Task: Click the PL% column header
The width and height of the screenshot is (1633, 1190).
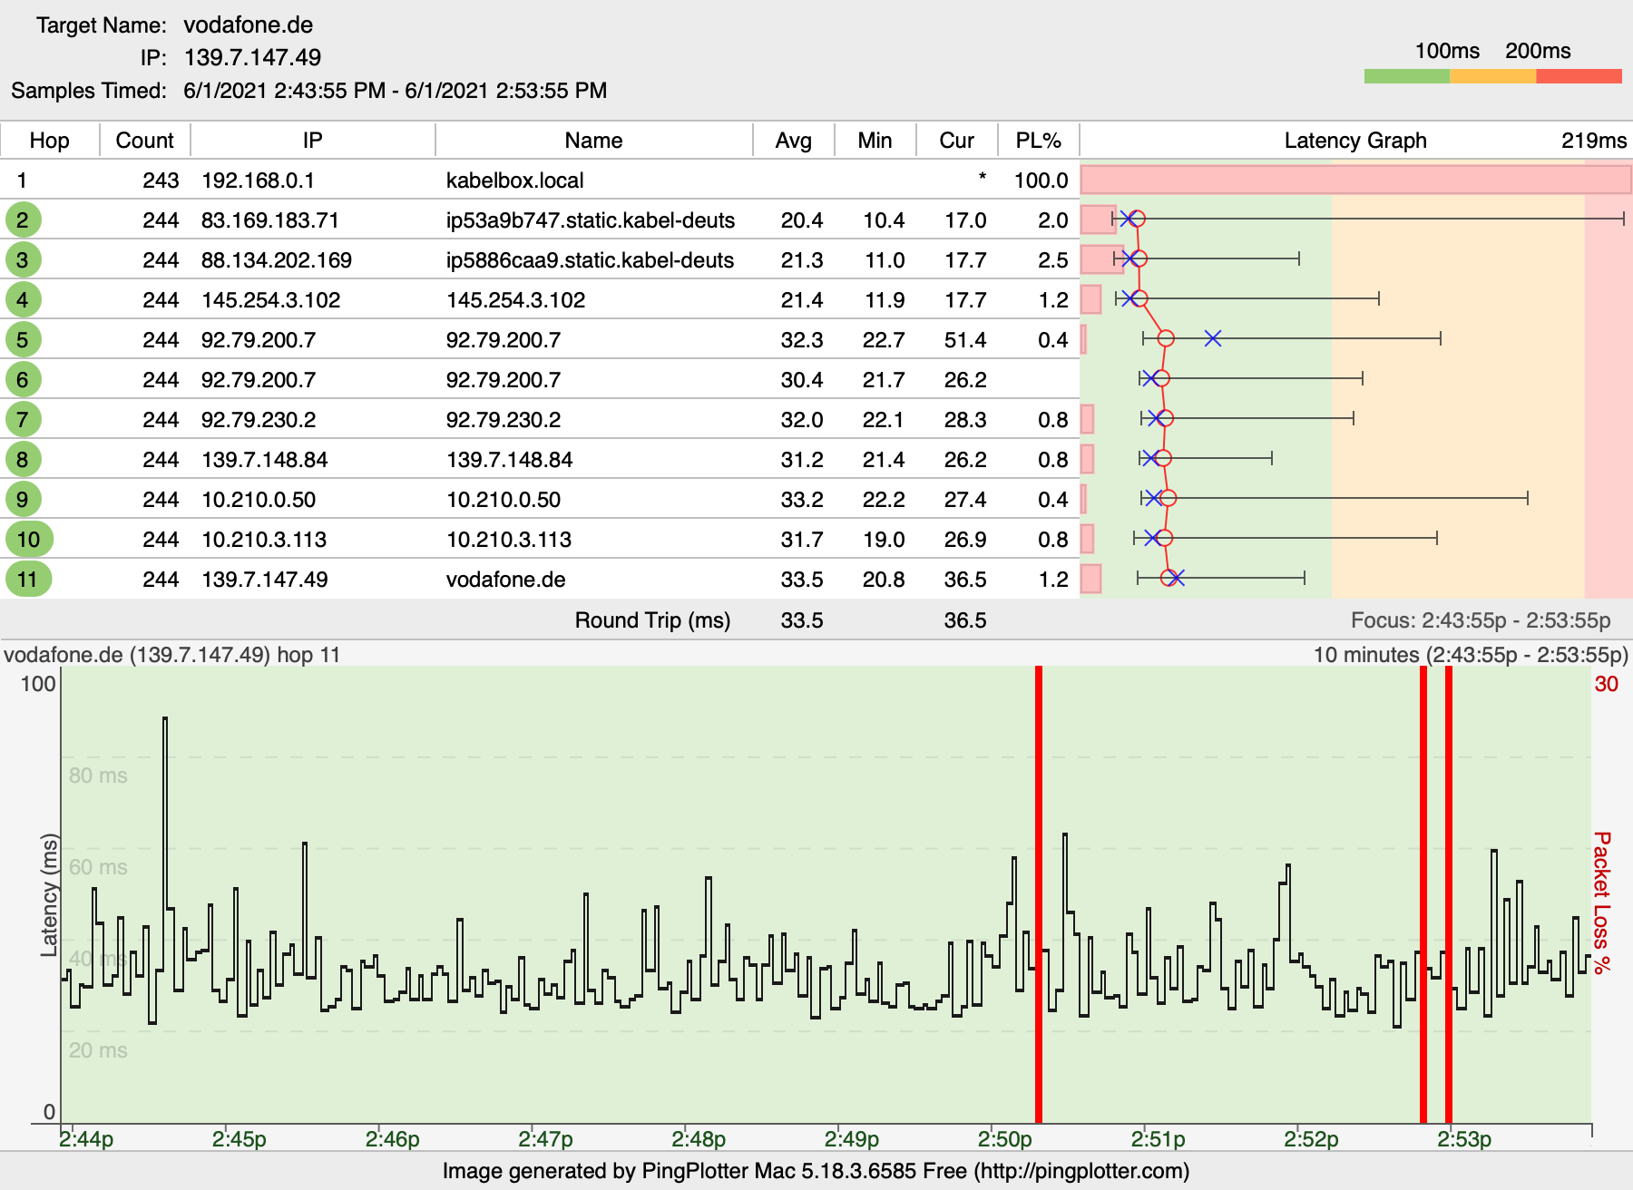Action: (1038, 141)
